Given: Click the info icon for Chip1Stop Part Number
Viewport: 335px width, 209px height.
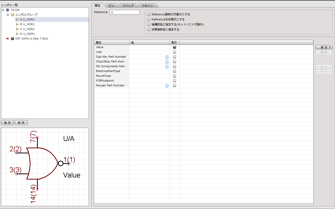Looking at the screenshot, I should [167, 62].
